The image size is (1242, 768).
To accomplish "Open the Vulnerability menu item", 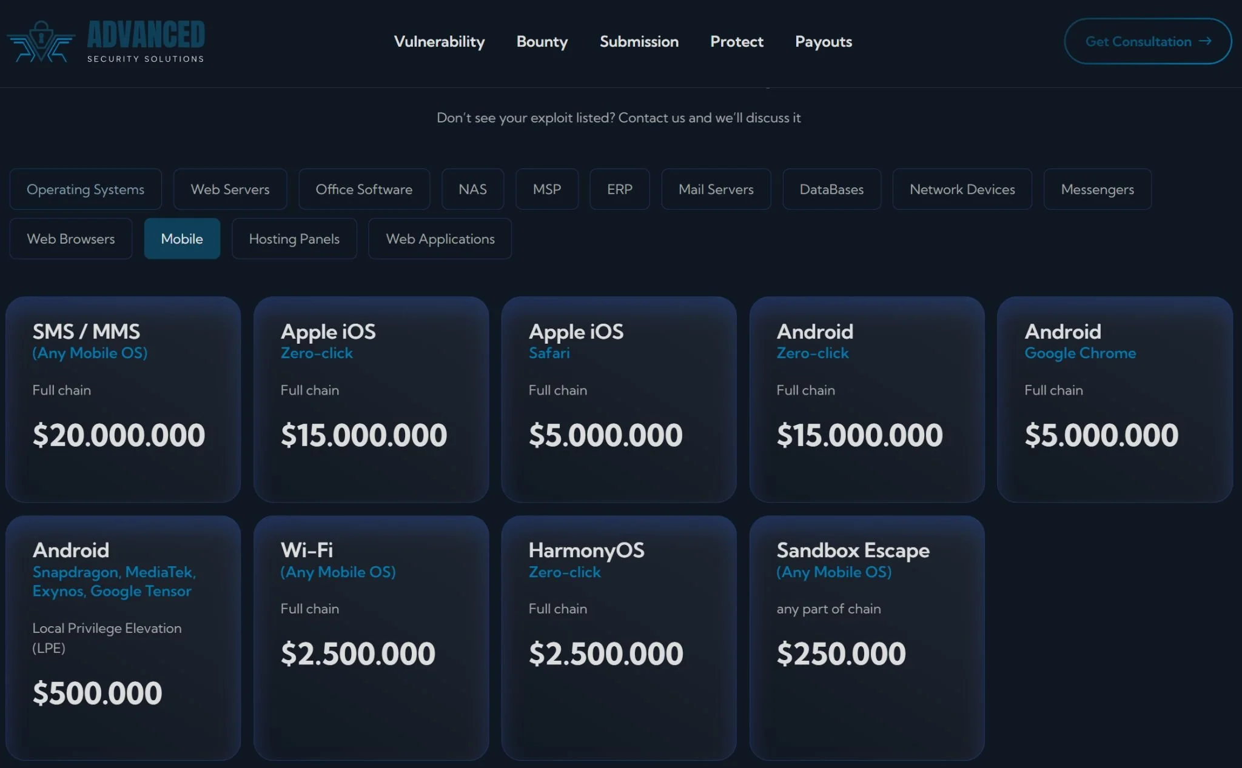I will [x=439, y=41].
